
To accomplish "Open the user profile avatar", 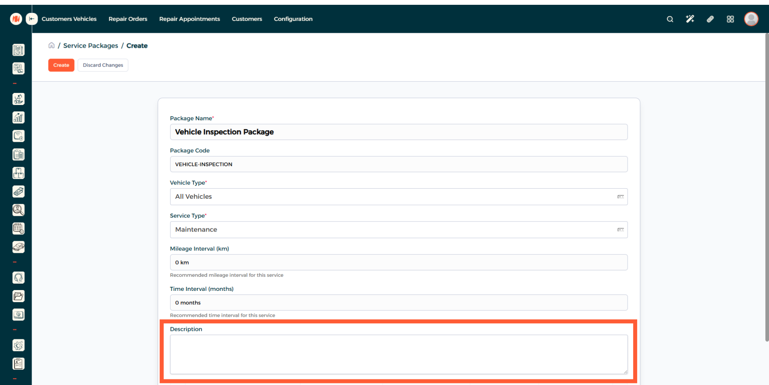I will (751, 19).
